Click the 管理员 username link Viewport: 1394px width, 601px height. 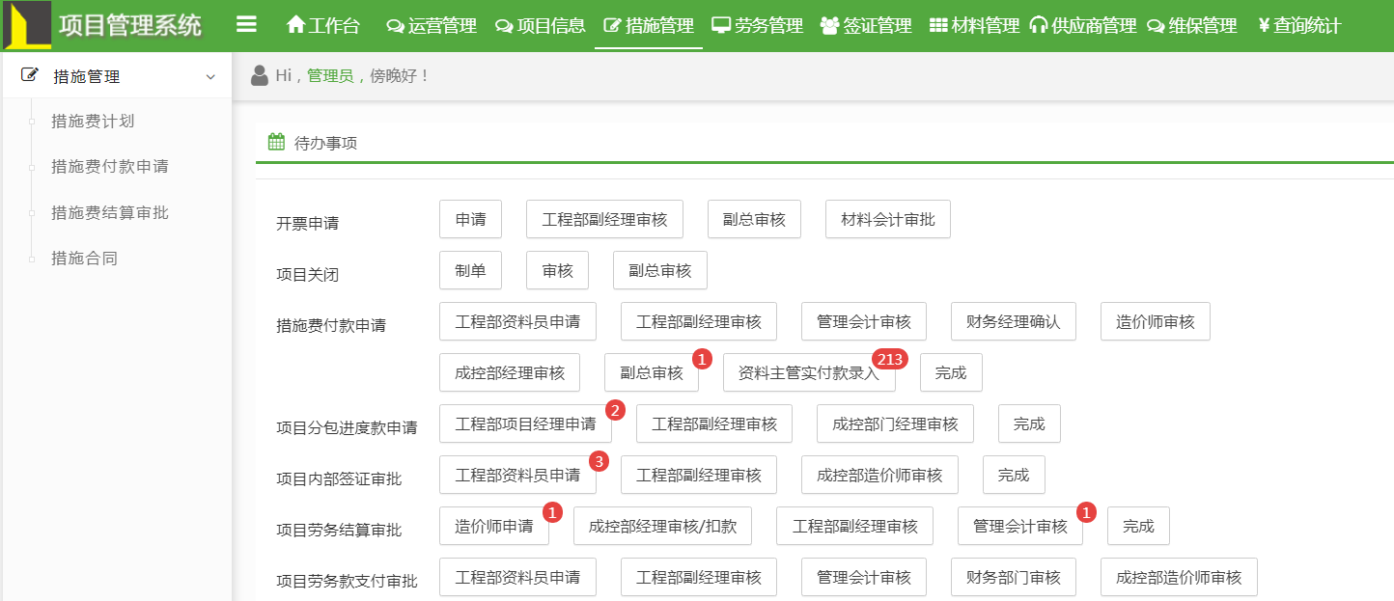click(329, 75)
